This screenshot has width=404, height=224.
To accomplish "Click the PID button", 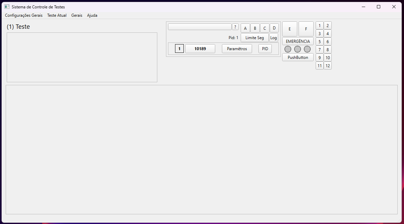I will [265, 49].
